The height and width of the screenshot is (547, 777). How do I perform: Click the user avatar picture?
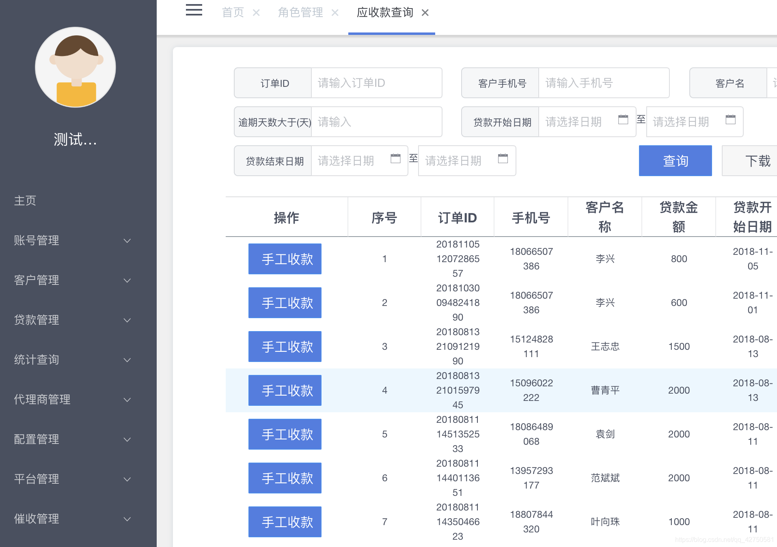click(x=76, y=67)
